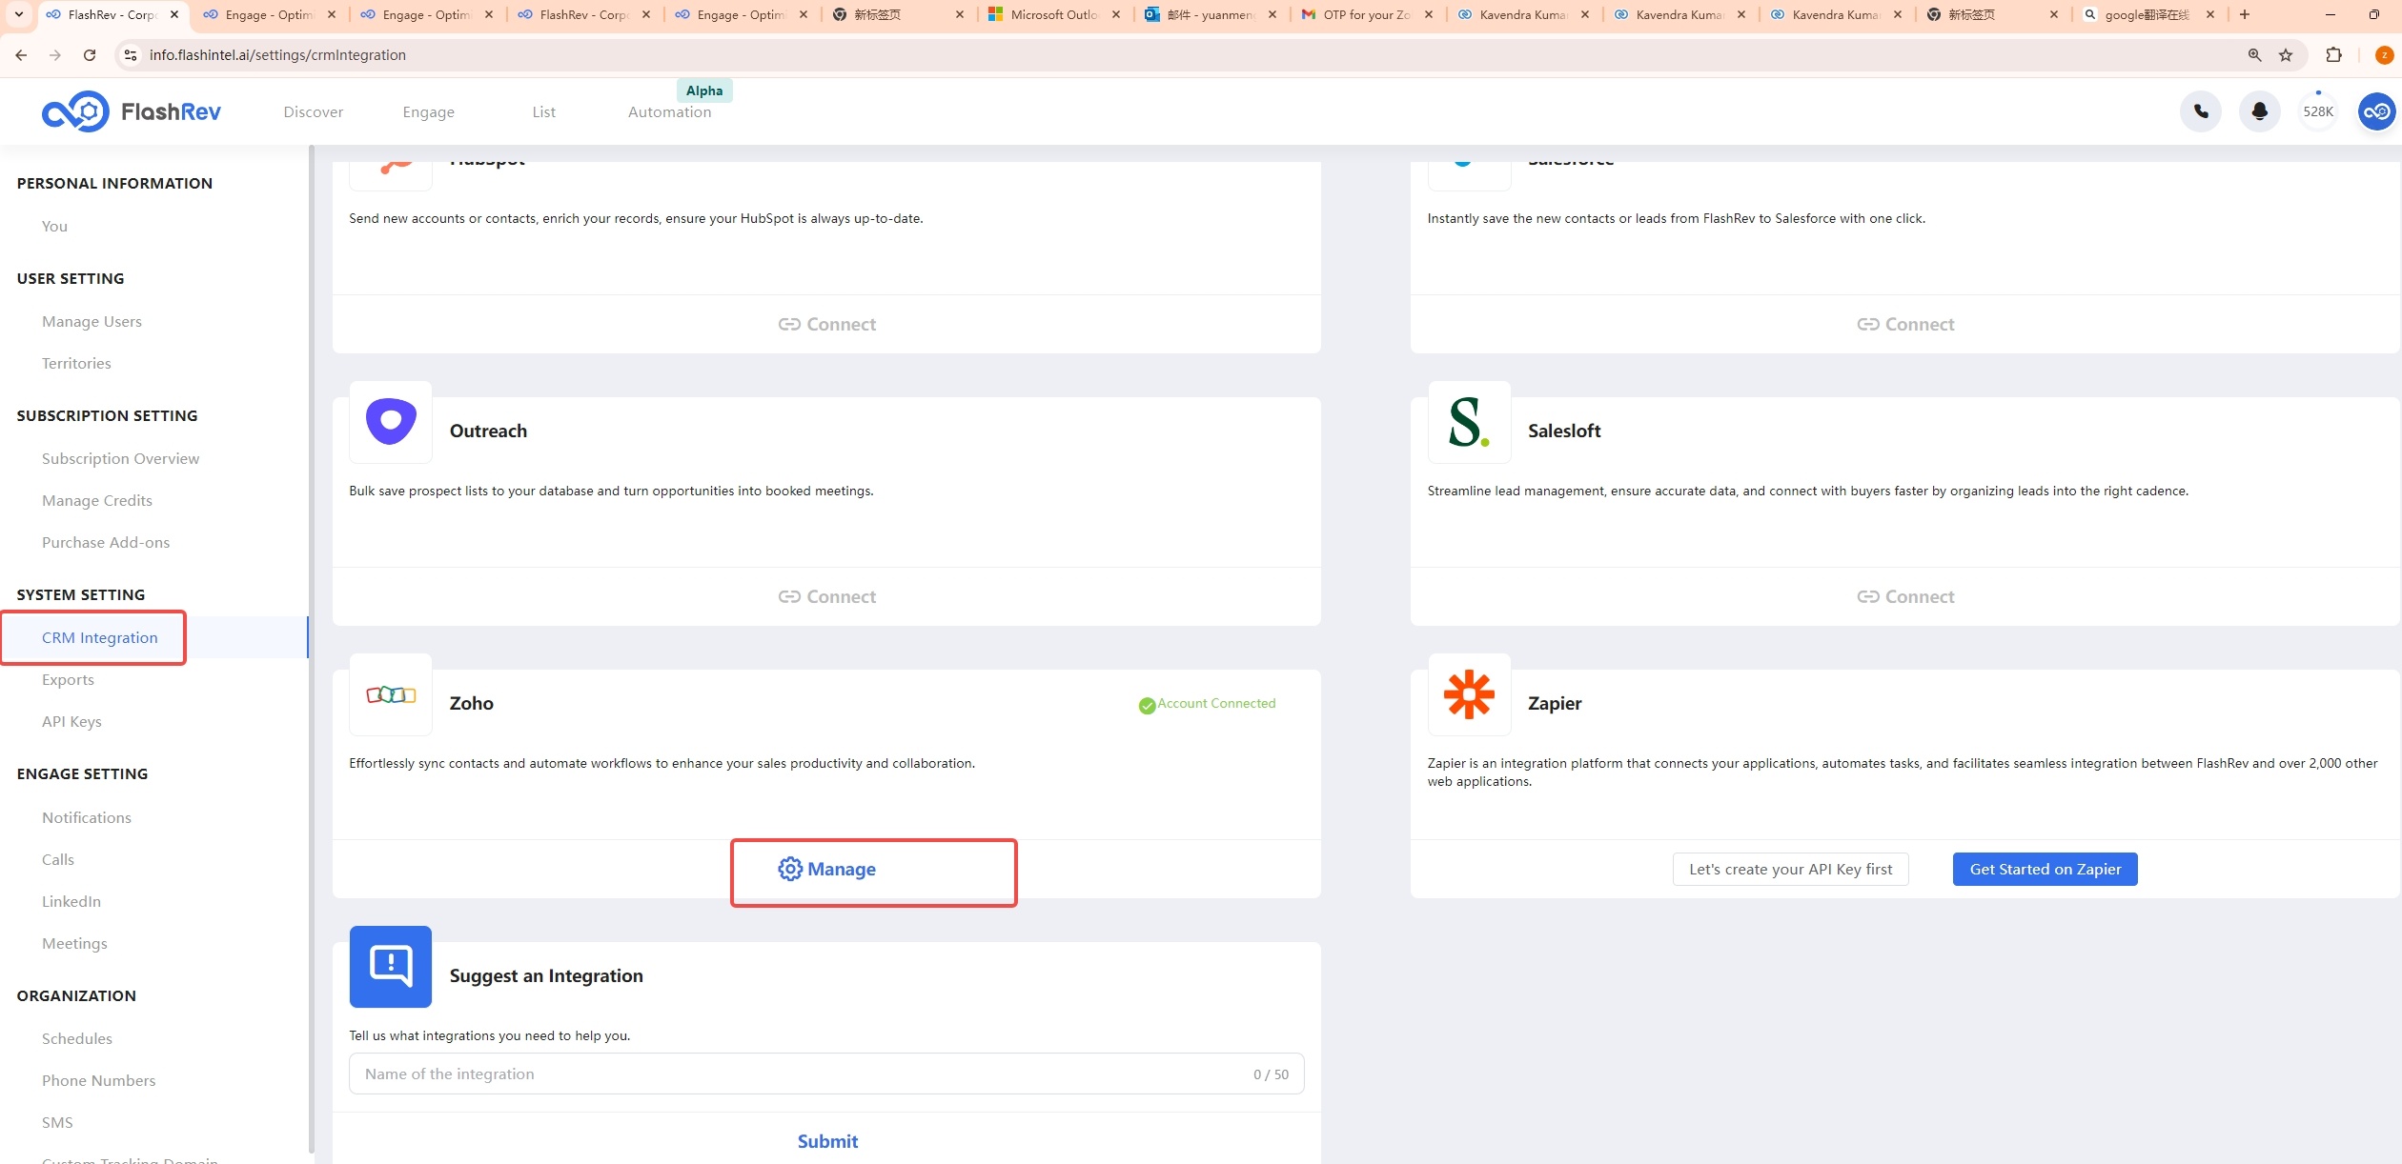The width and height of the screenshot is (2402, 1164).
Task: Open SMS in sidebar
Action: [57, 1122]
